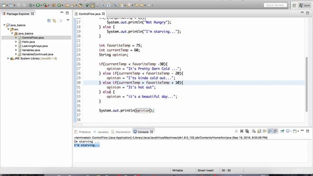
Task: Click the Debug bug icon
Action: tap(30, 5)
